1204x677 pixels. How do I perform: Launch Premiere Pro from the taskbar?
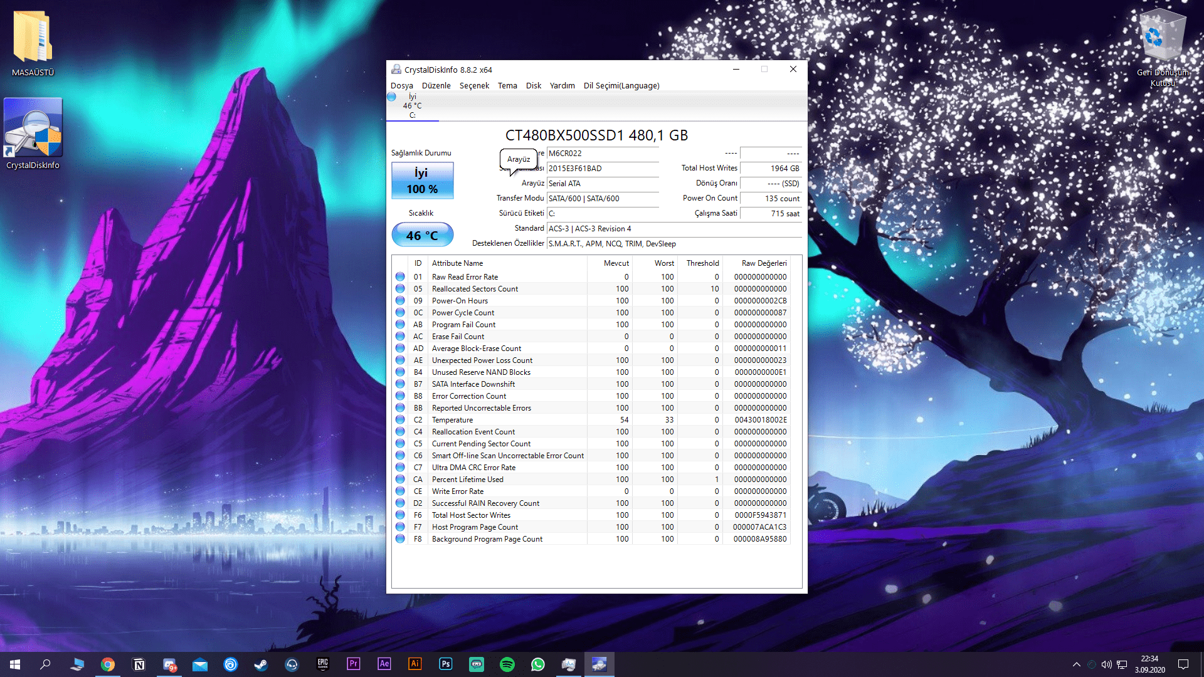[x=354, y=664]
